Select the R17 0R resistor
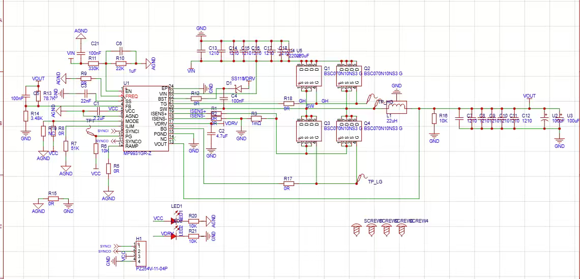This screenshot has width=580, height=279. click(288, 183)
